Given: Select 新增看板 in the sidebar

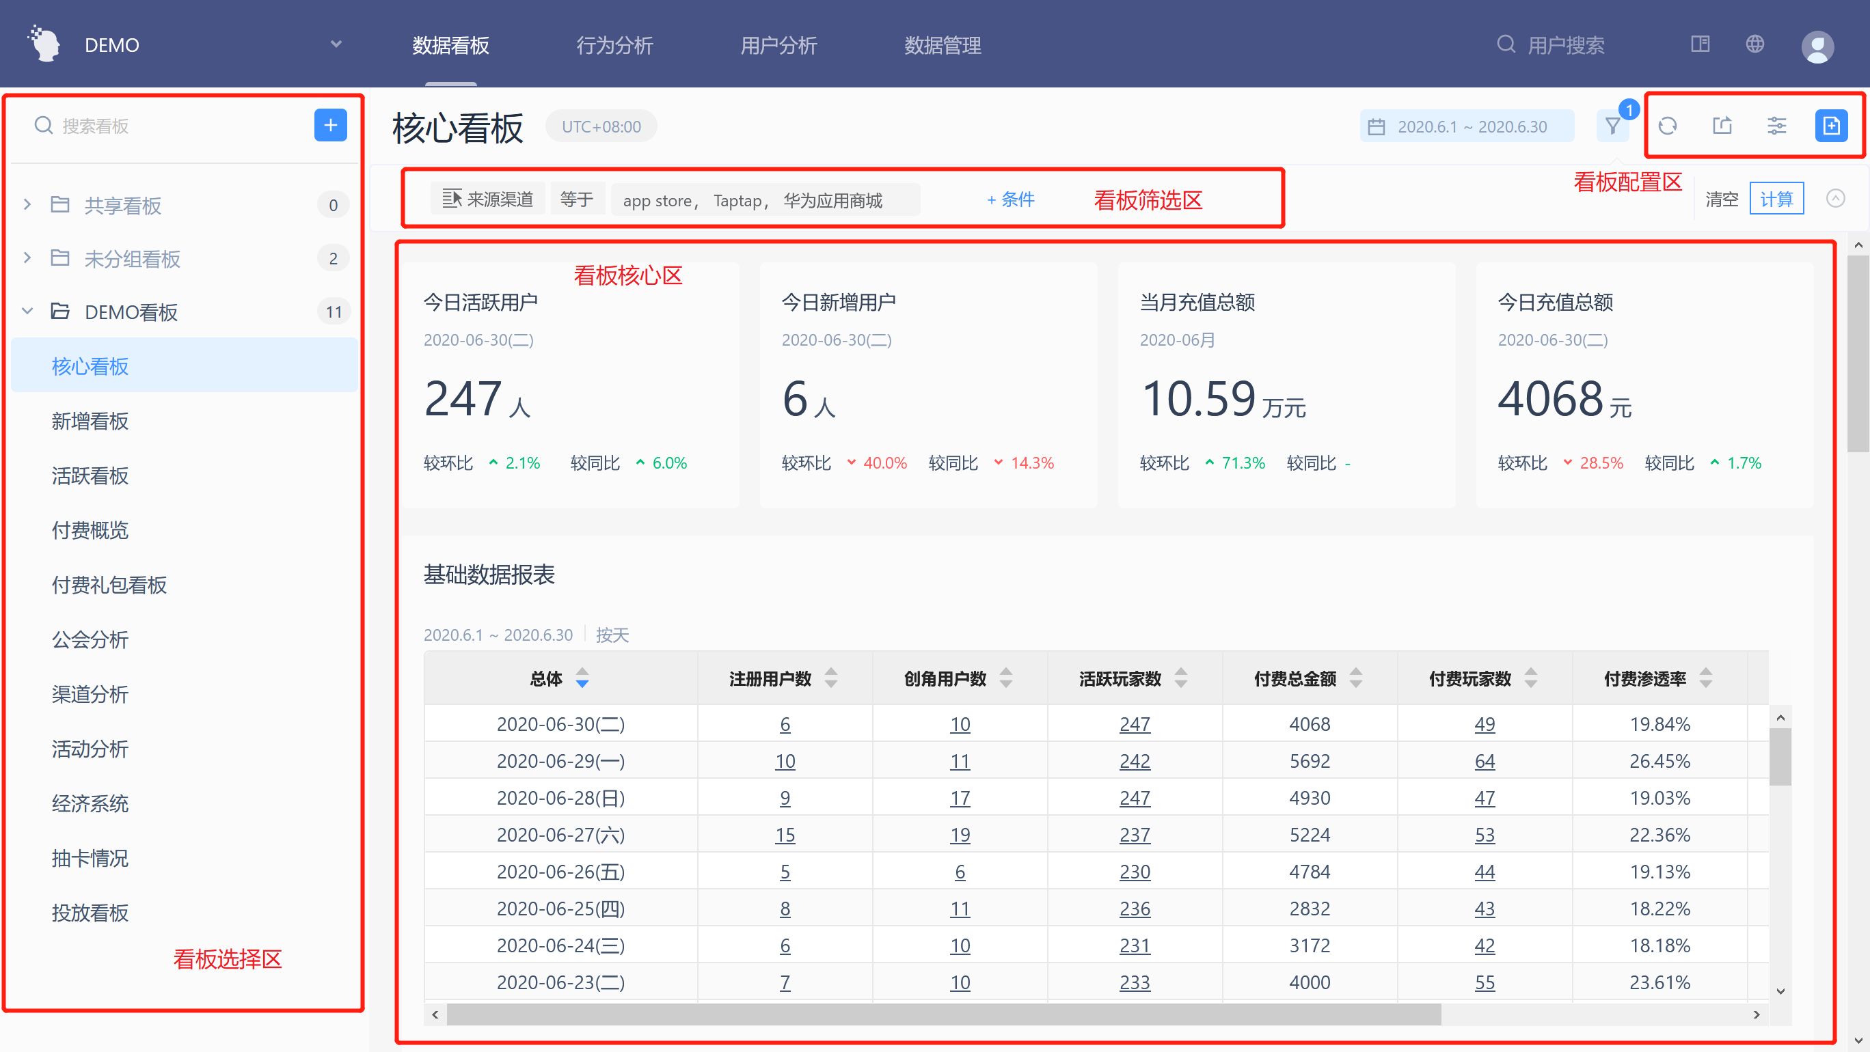Looking at the screenshot, I should pos(185,421).
